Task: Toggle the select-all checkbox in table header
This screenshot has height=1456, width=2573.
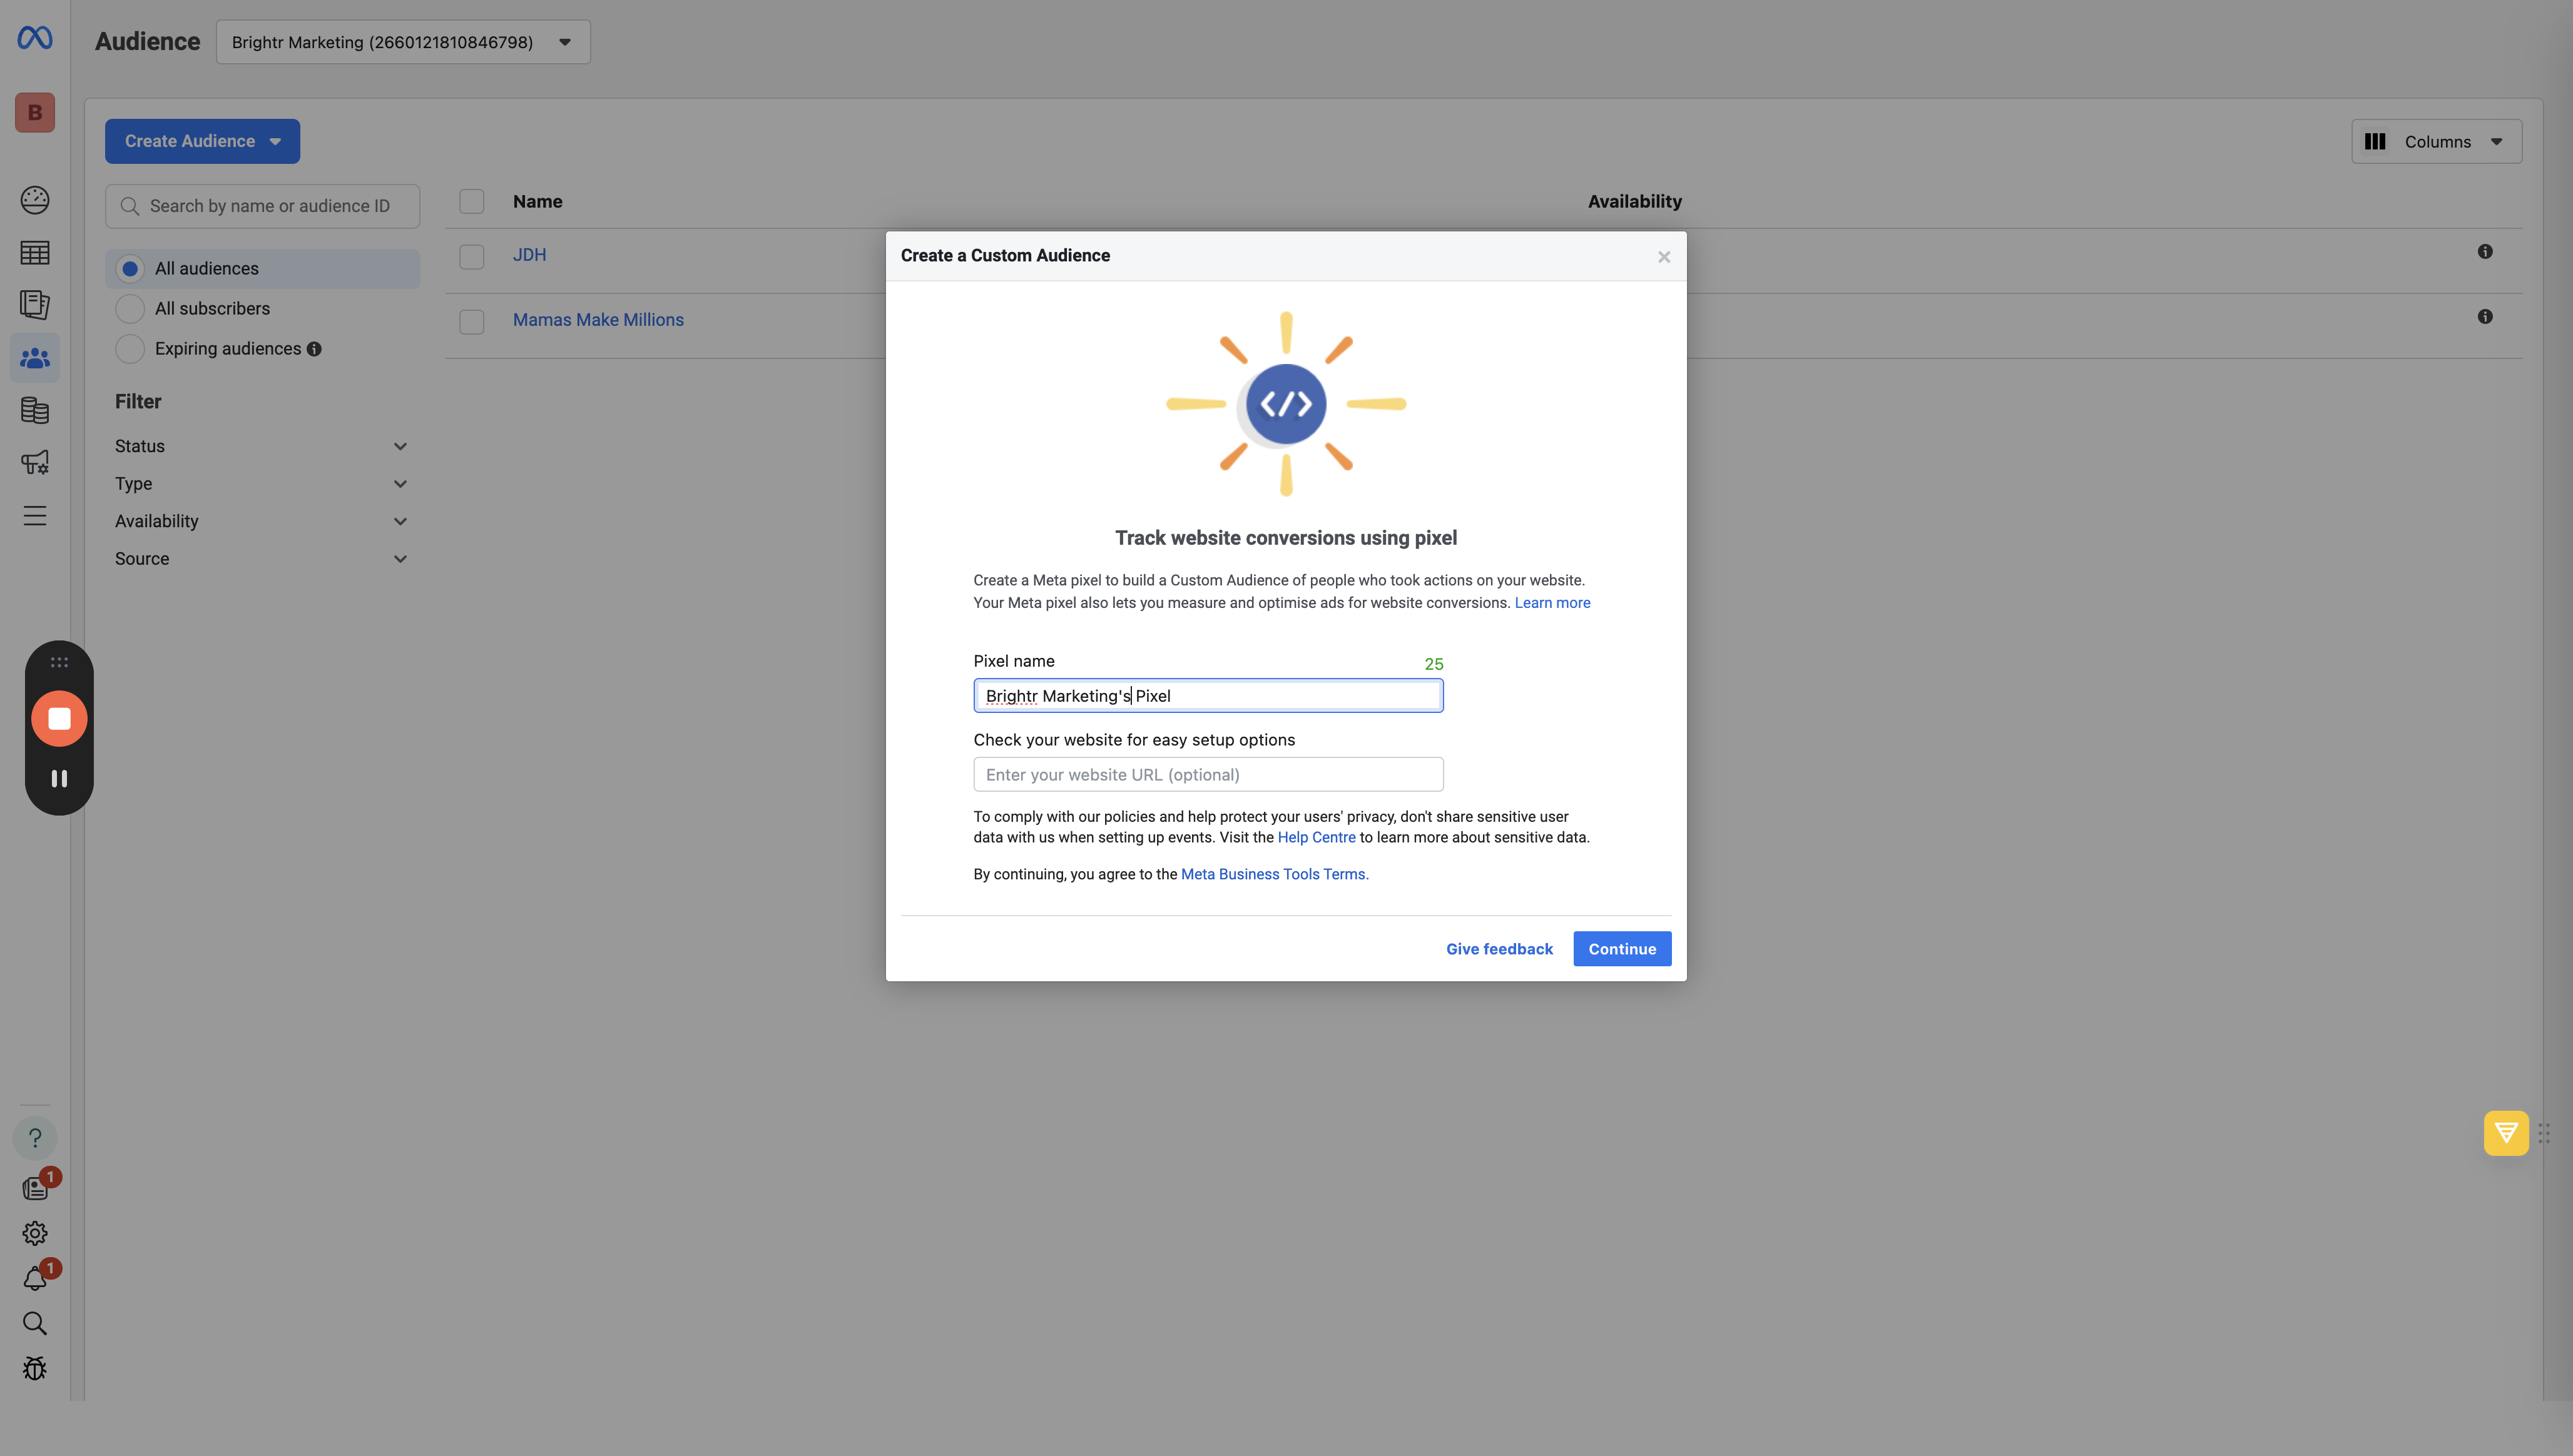Action: pyautogui.click(x=471, y=202)
